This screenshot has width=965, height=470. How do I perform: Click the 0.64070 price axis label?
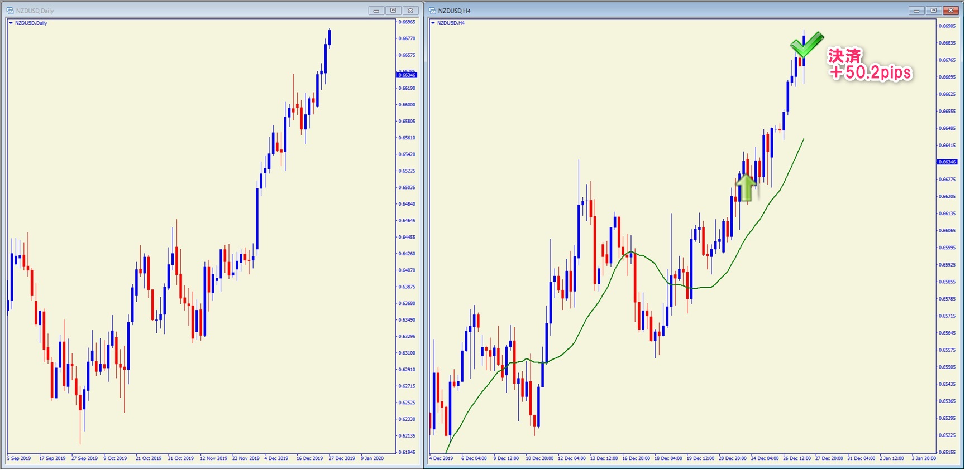tap(407, 270)
